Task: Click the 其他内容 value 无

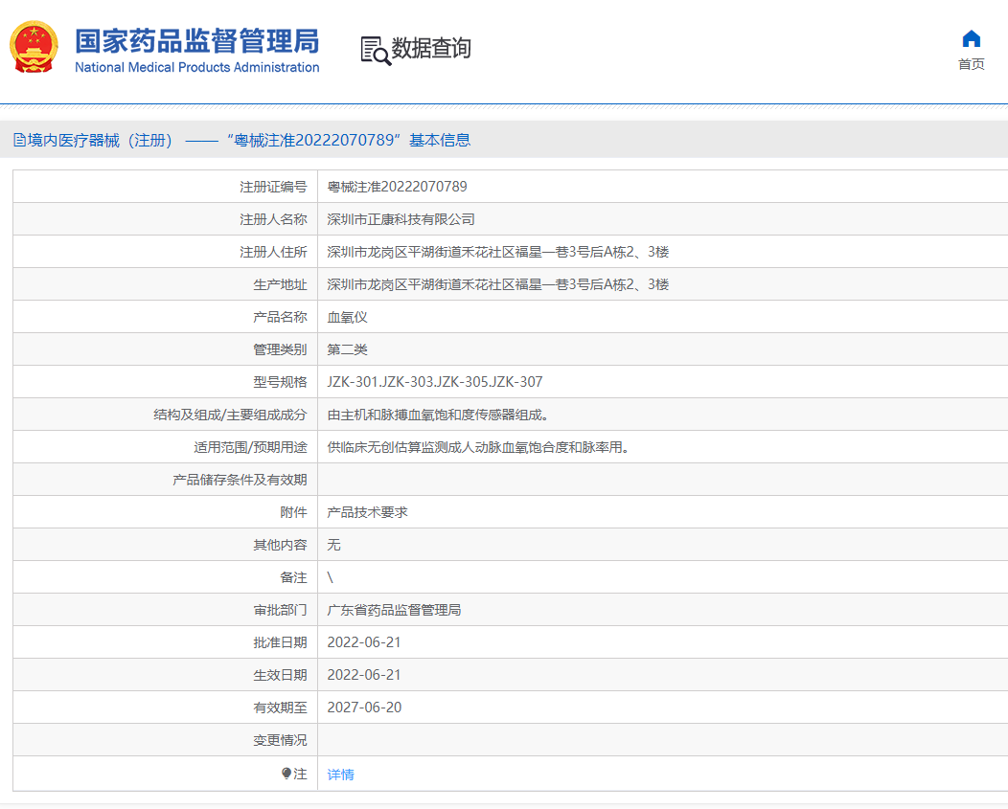Action: (333, 545)
